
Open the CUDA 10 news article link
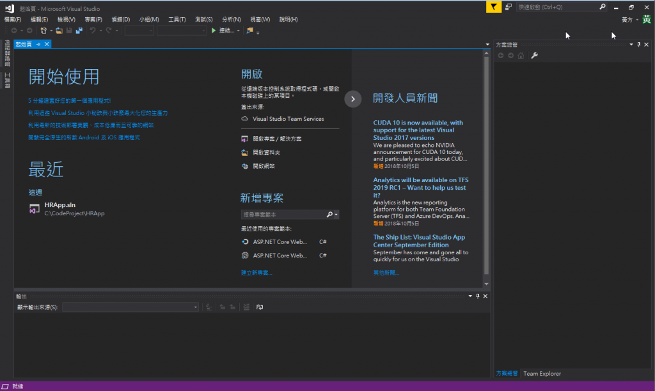coord(418,130)
